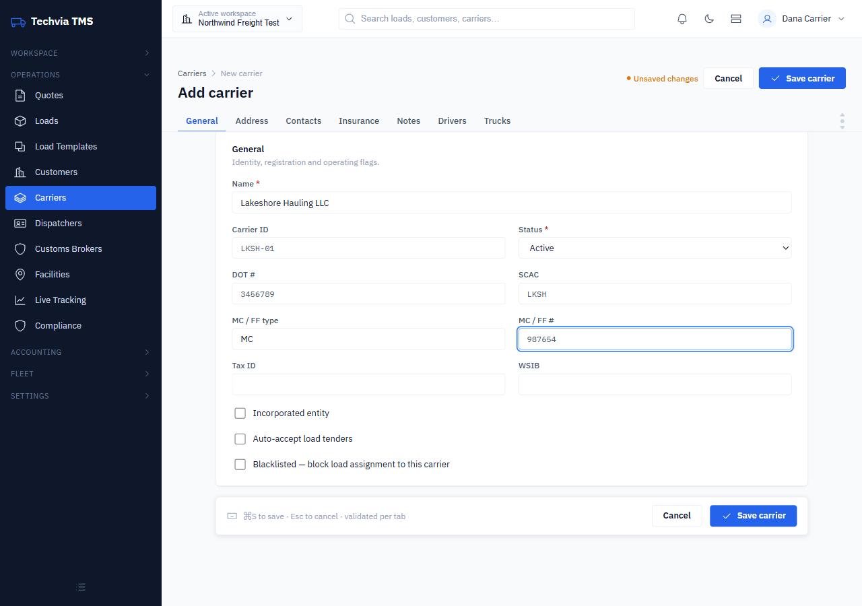The height and width of the screenshot is (606, 862).
Task: Open the notifications bell
Action: [x=682, y=19]
